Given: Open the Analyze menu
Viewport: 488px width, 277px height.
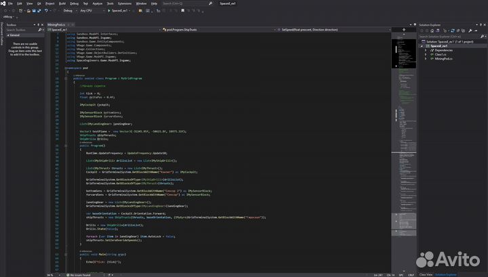Looking at the screenshot, I should click(x=98, y=3).
